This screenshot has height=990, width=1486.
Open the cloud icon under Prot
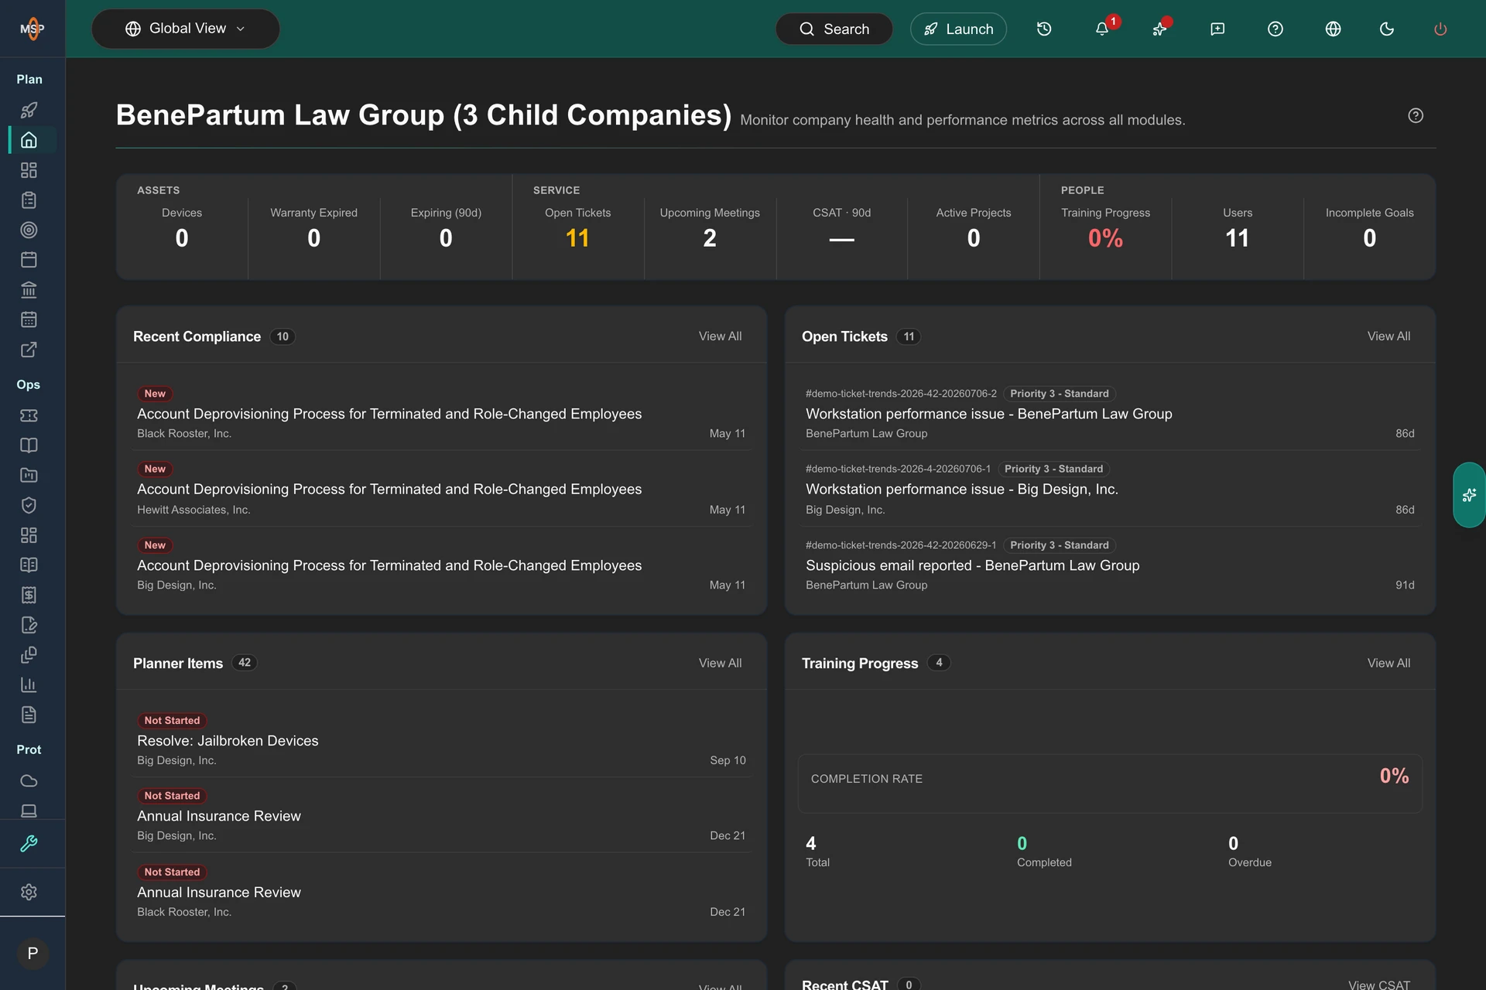pyautogui.click(x=29, y=780)
